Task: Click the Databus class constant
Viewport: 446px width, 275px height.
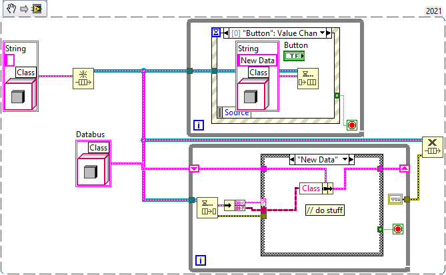Action: pyautogui.click(x=93, y=163)
